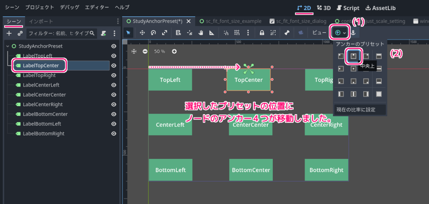Choose the vertical-center-wide anchor preset
The image size is (429, 204).
(x=354, y=94)
